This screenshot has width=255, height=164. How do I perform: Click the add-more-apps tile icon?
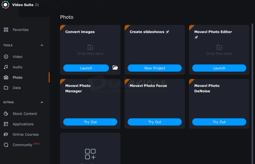pyautogui.click(x=90, y=154)
